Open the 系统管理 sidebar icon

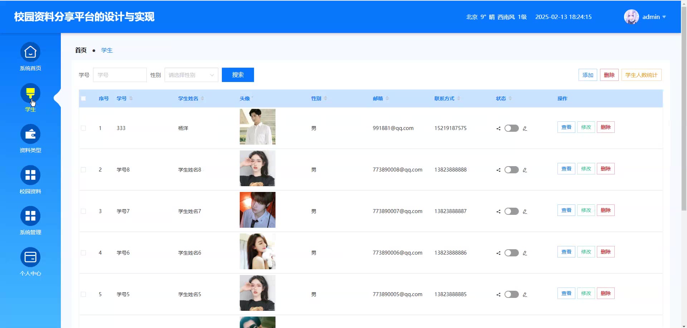point(30,216)
